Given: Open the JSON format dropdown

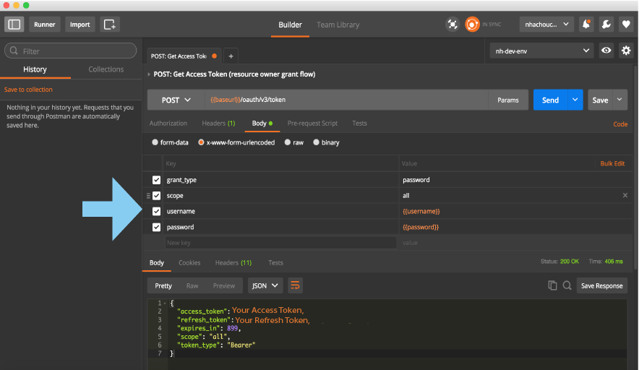Looking at the screenshot, I should pos(265,285).
